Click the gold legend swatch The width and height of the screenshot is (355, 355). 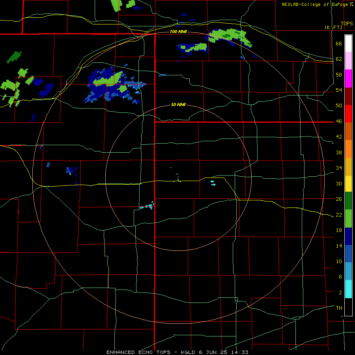pyautogui.click(x=348, y=167)
